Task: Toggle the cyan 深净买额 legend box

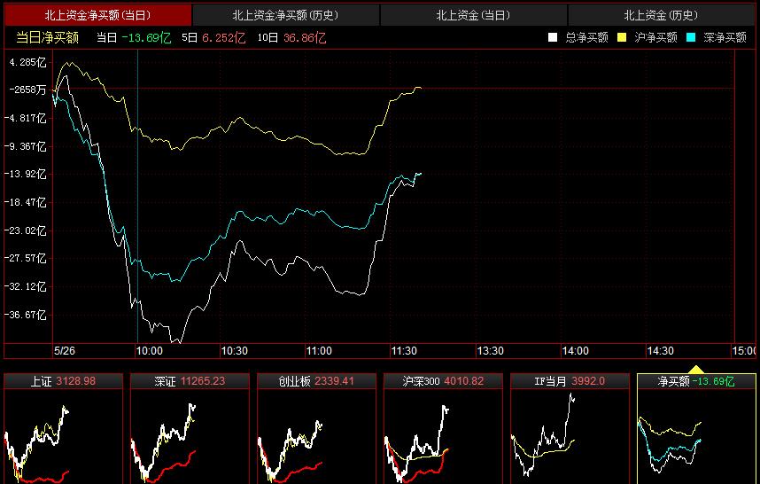Action: coord(691,37)
